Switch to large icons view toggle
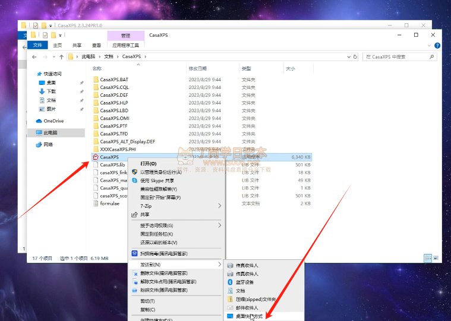Screen dimensions: 451x321 (x=436, y=258)
